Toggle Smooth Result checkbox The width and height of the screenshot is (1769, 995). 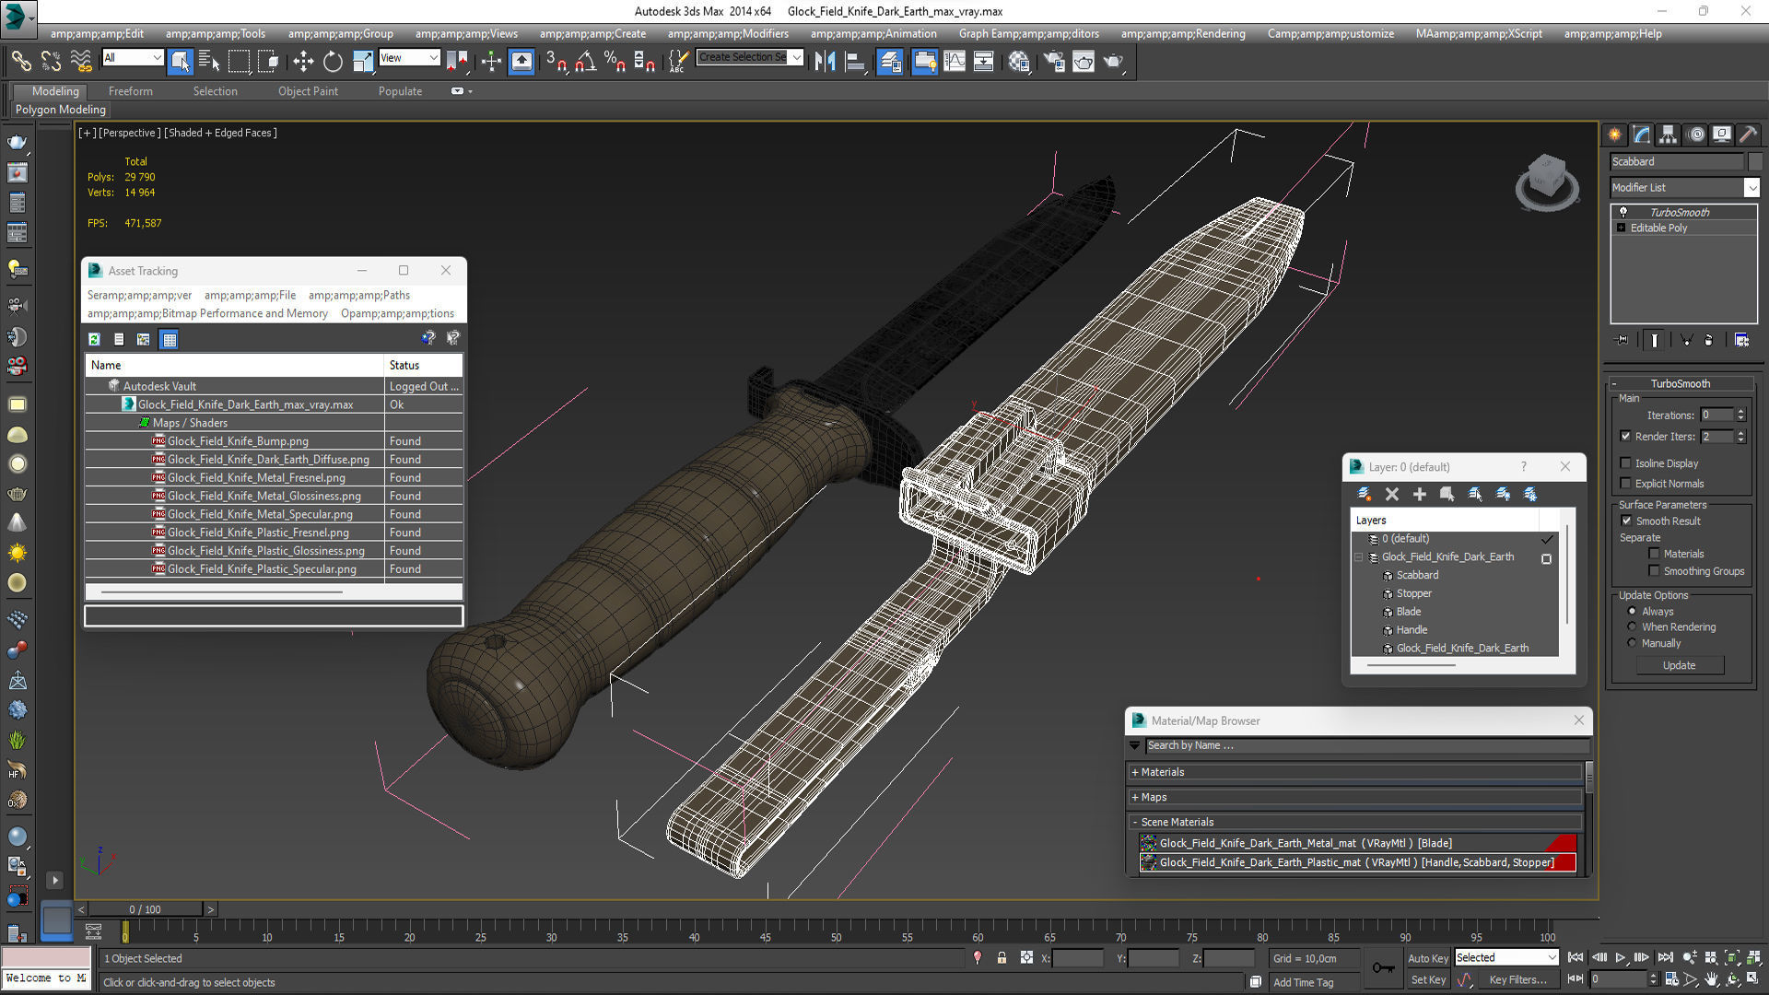click(x=1627, y=521)
